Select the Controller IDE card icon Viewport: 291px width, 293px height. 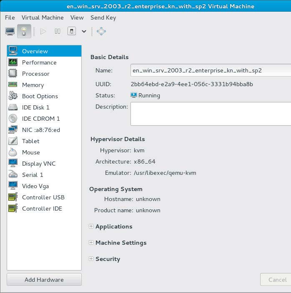(13, 209)
